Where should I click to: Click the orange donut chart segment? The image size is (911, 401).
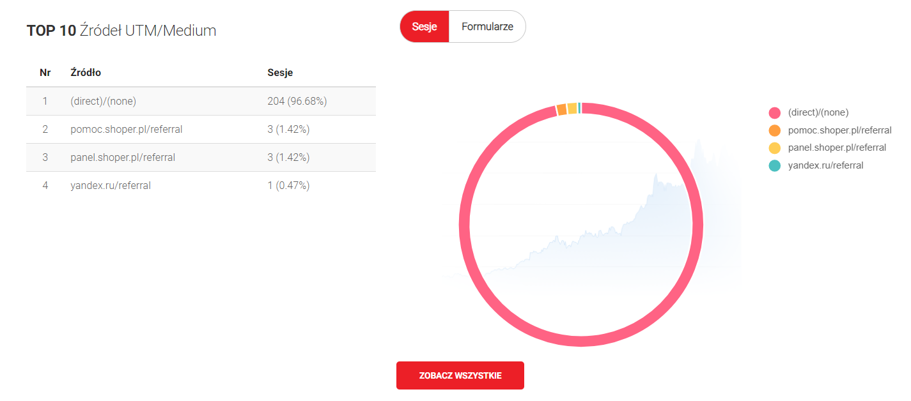(x=561, y=110)
